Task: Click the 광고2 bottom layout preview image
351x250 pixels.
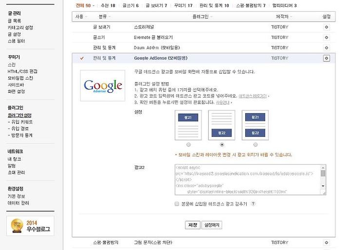Action: (x=222, y=125)
